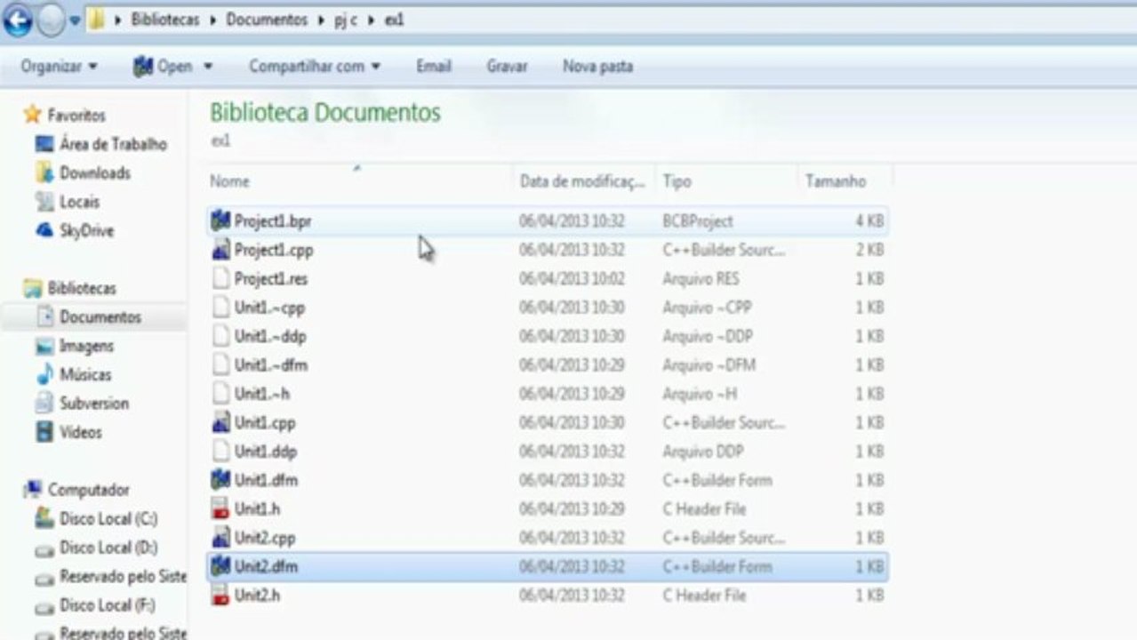Create a new folder with Nova pasta
The height and width of the screenshot is (640, 1137).
(x=597, y=66)
